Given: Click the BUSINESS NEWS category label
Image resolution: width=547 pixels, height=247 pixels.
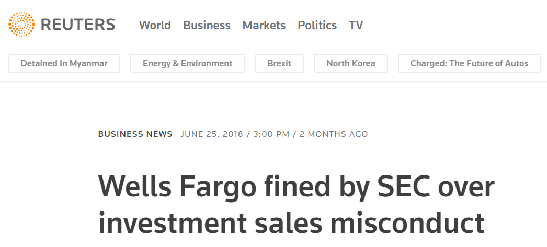Looking at the screenshot, I should click(135, 134).
